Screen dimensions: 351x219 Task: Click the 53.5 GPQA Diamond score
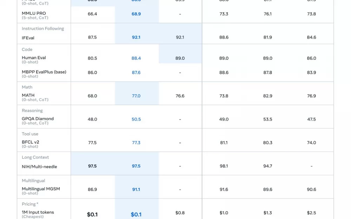[x=268, y=119]
